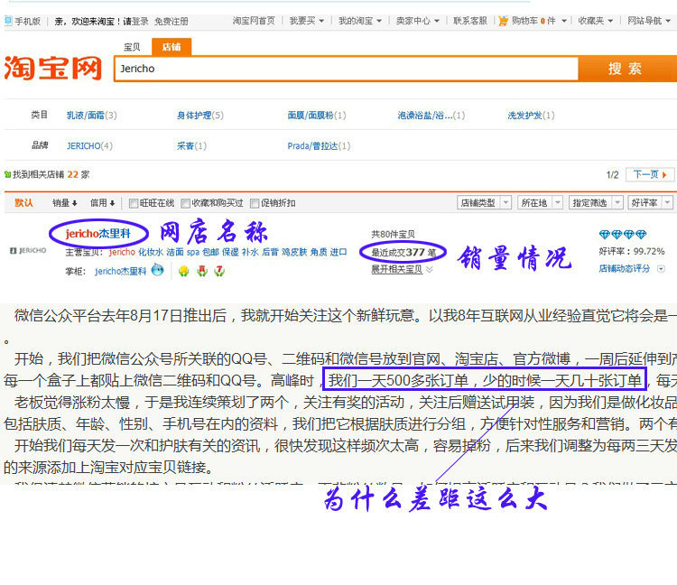Image resolution: width=677 pixels, height=585 pixels.
Task: Open the Wangwang chat icon beside Jericho杰里科
Action: click(158, 270)
